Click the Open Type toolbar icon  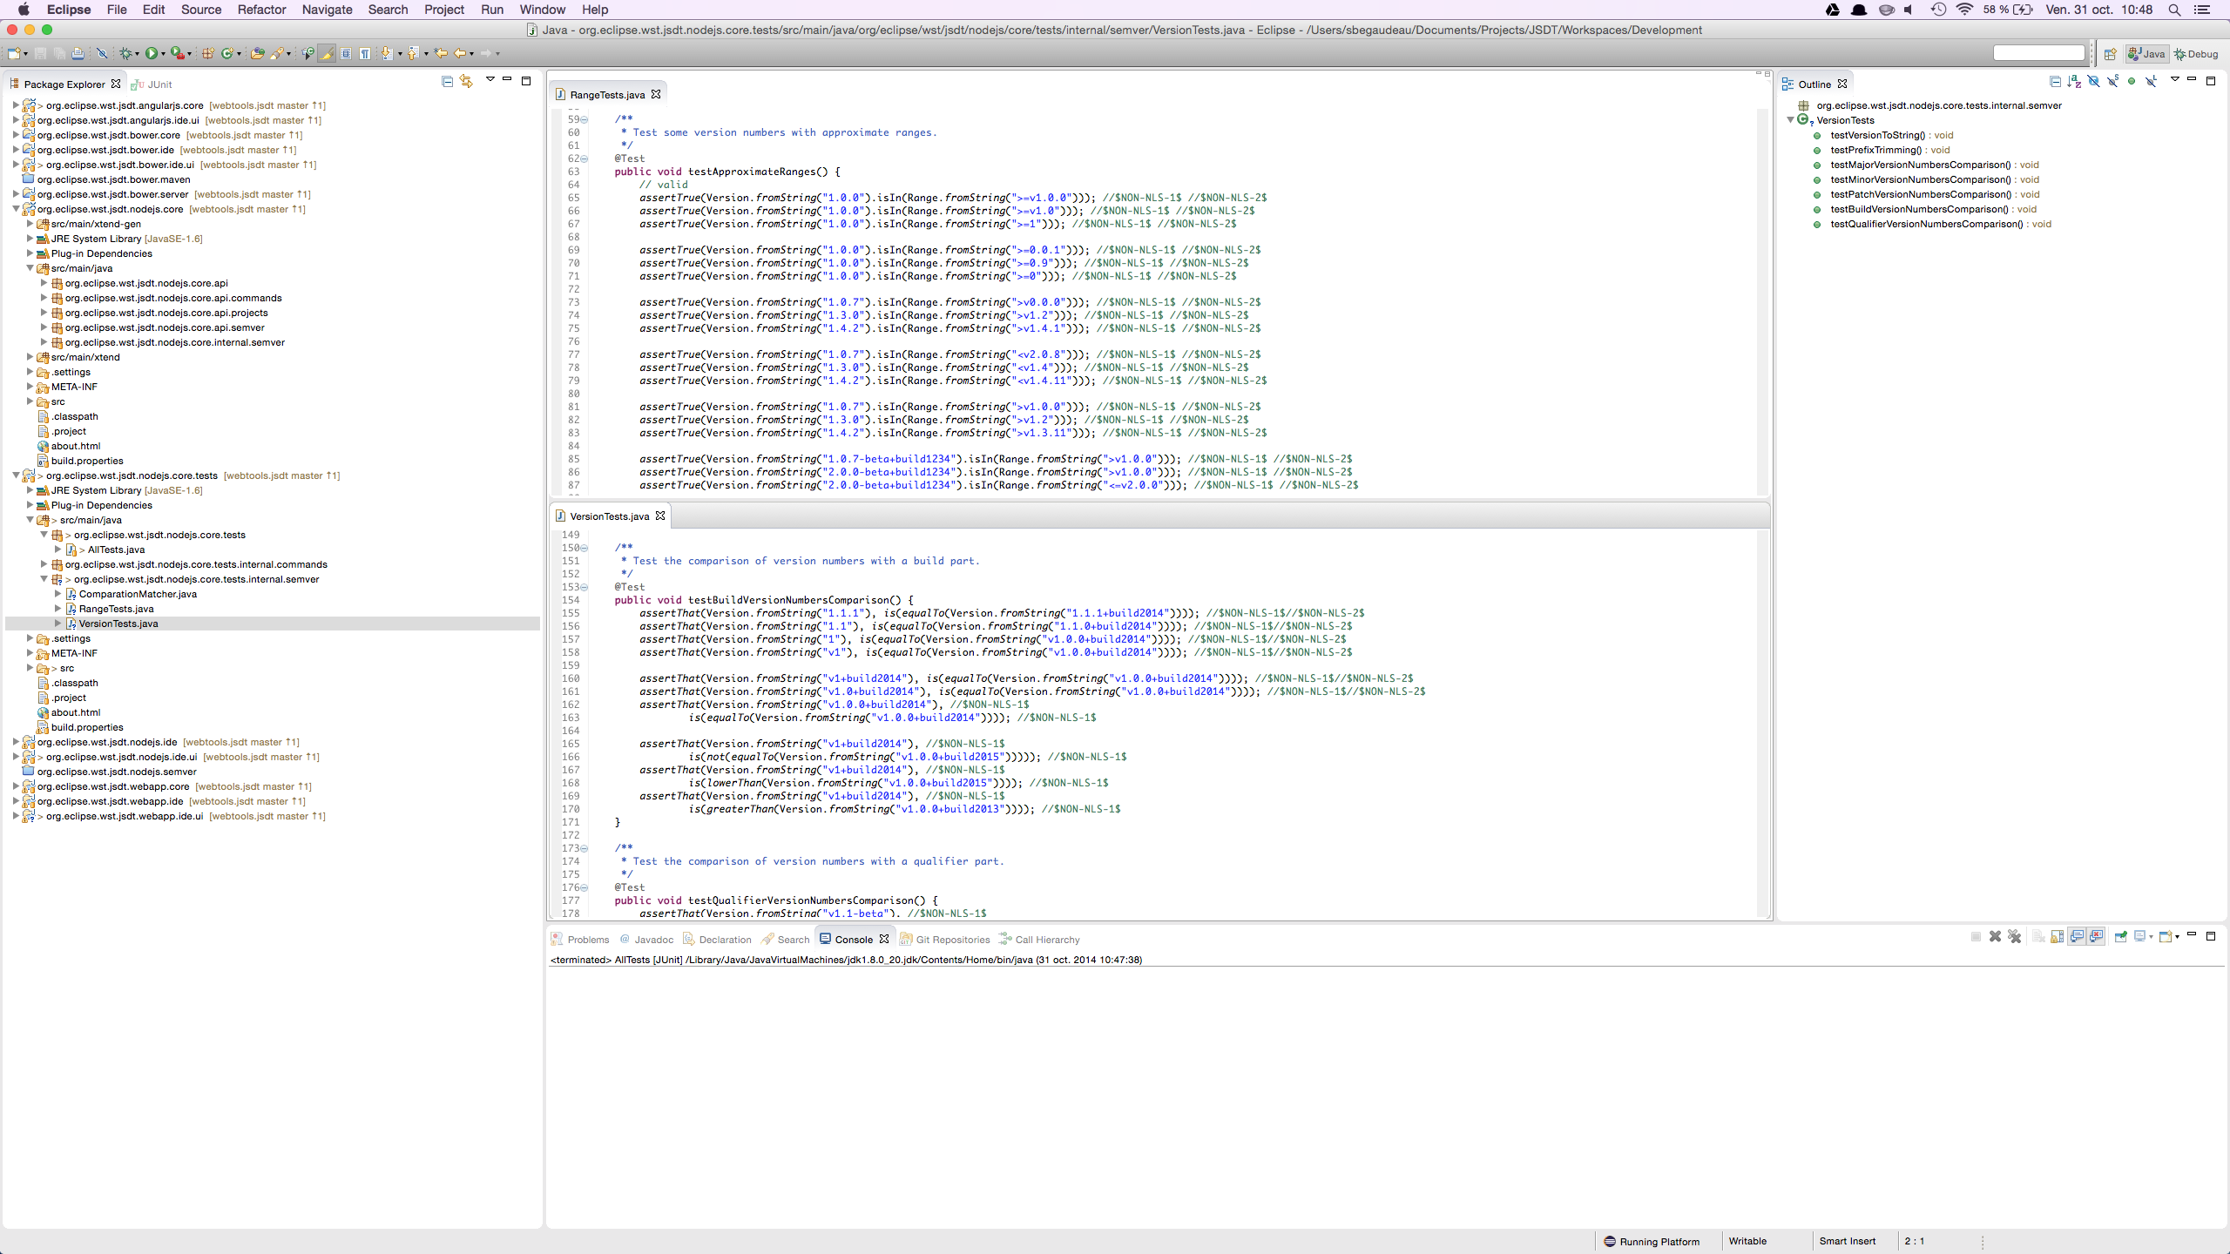[257, 53]
